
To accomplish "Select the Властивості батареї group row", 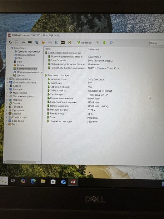I will point(57,75).
